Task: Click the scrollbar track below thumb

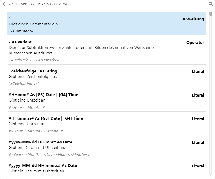Action: (211, 96)
